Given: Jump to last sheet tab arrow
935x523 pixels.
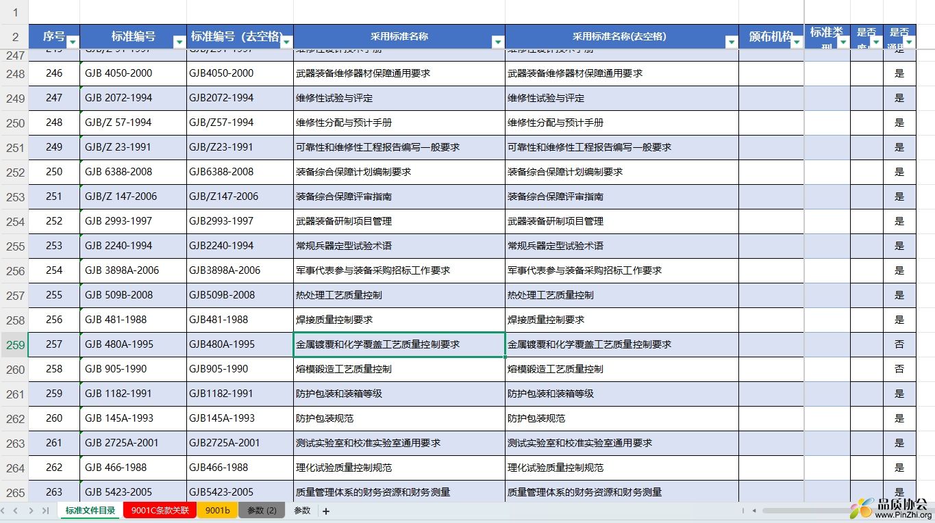Looking at the screenshot, I should (x=45, y=511).
